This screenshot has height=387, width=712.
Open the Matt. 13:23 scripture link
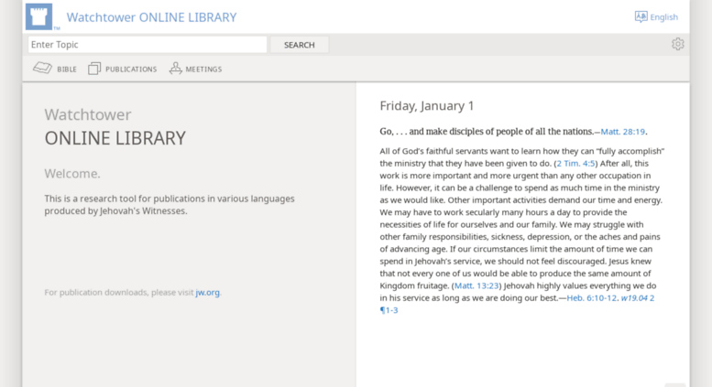476,285
